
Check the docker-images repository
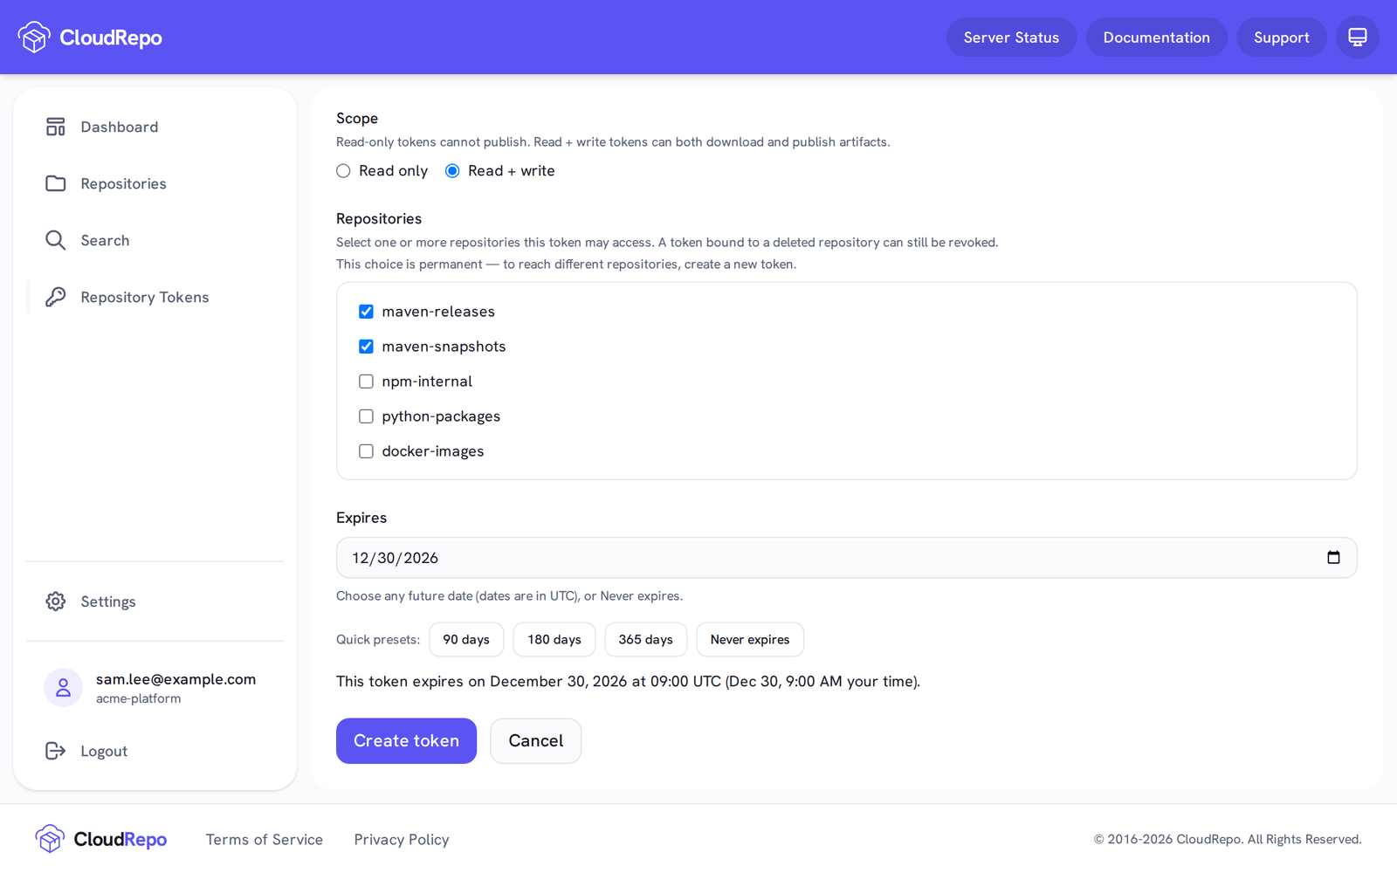[x=366, y=451]
